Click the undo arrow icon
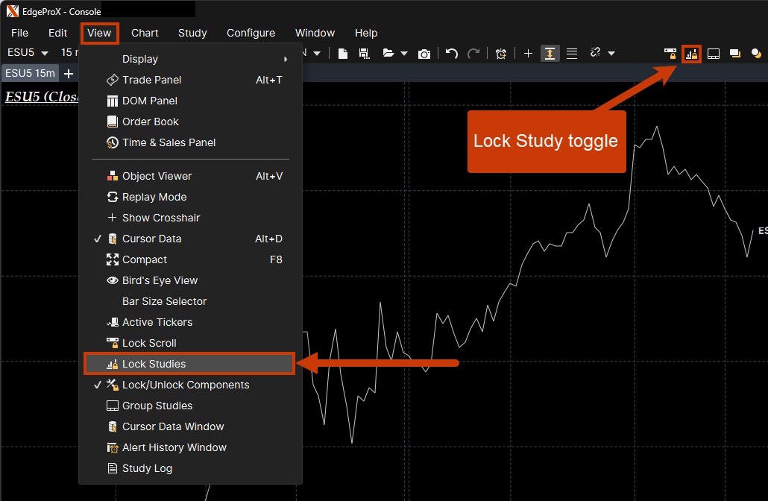Viewport: 768px width, 501px height. pyautogui.click(x=451, y=54)
